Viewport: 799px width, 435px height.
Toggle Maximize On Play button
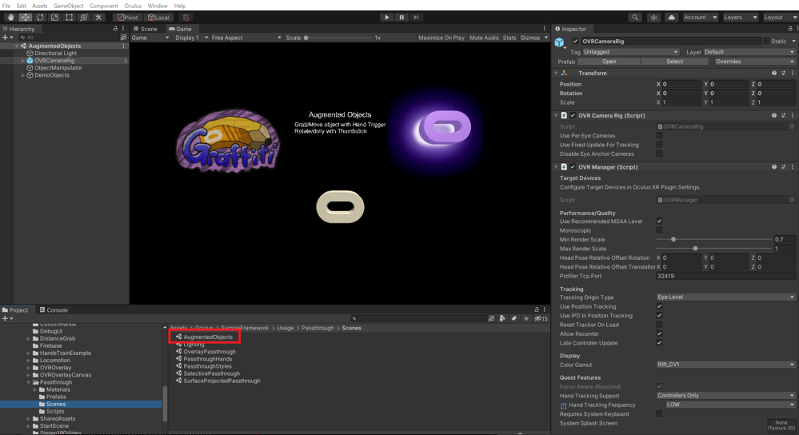point(441,38)
